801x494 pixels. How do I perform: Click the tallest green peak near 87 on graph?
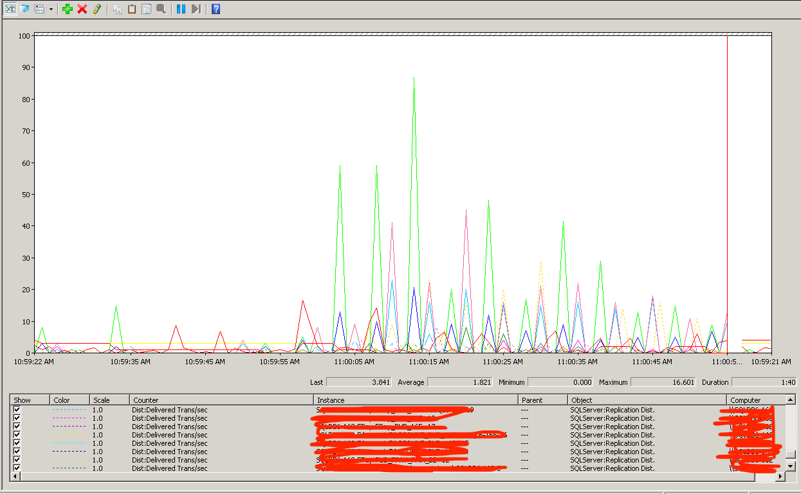coord(414,80)
